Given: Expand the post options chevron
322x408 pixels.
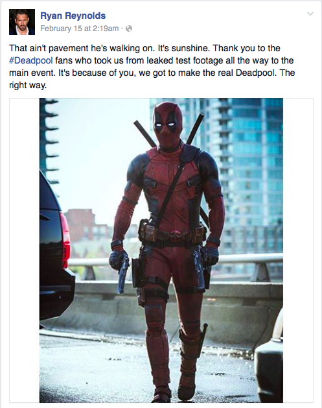Looking at the screenshot, I should [310, 14].
